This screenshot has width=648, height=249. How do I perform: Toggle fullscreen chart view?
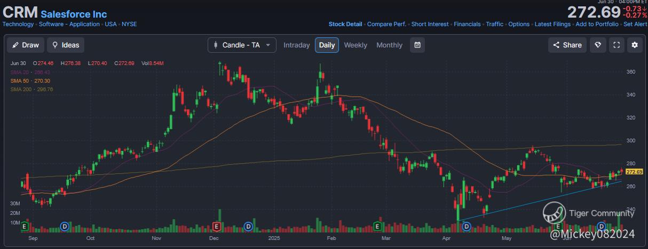(x=617, y=45)
